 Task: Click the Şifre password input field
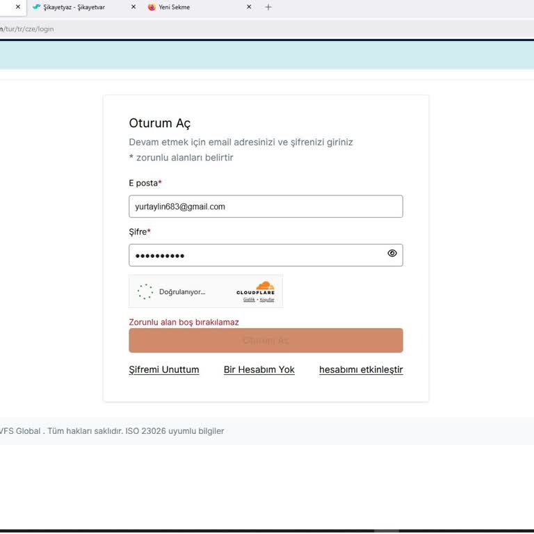[266, 255]
